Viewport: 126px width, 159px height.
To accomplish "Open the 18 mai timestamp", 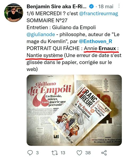I will [106, 7].
